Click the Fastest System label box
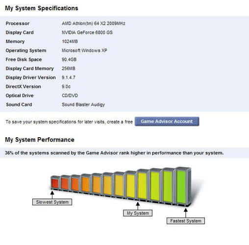The width and height of the screenshot is (249, 245). pyautogui.click(x=186, y=221)
